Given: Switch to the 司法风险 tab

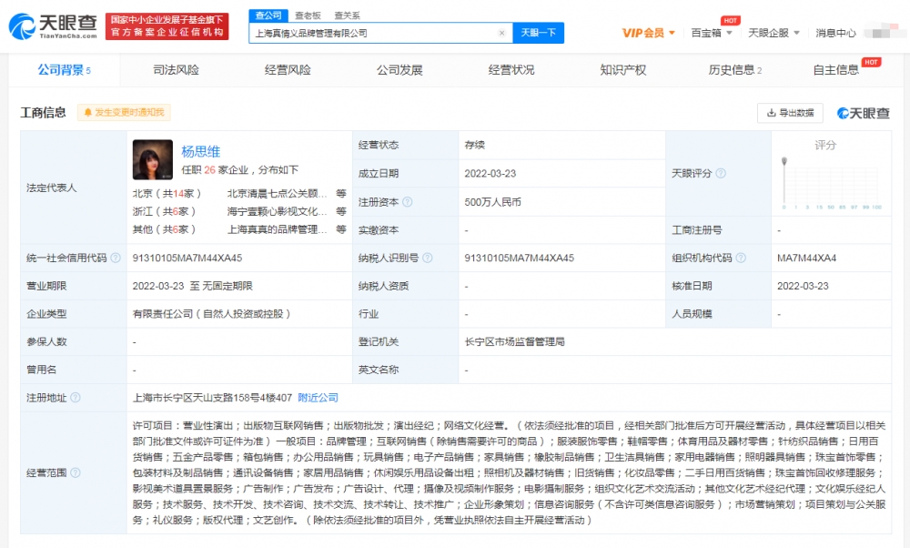Looking at the screenshot, I should point(176,70).
